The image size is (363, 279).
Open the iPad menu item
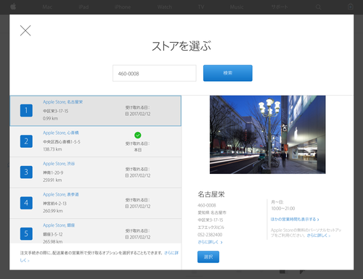click(83, 7)
